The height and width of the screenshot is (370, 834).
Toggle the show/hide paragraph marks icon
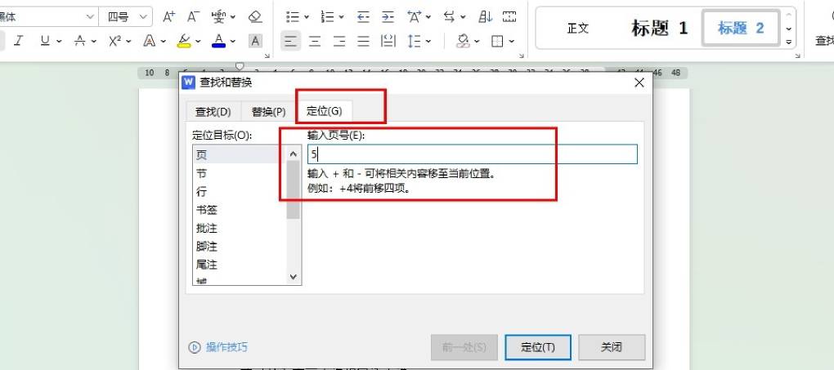(509, 17)
